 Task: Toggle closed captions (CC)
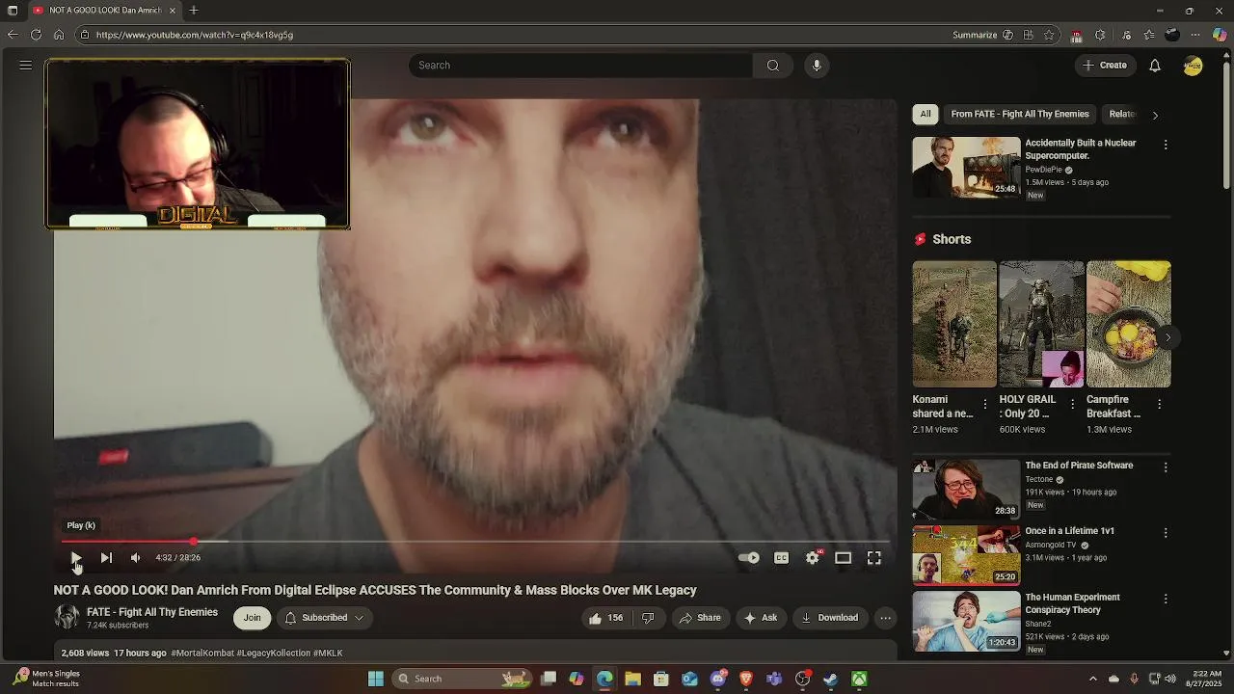point(782,557)
